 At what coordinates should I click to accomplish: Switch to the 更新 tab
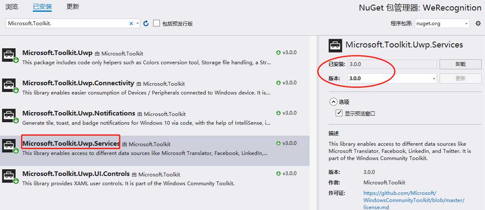73,6
